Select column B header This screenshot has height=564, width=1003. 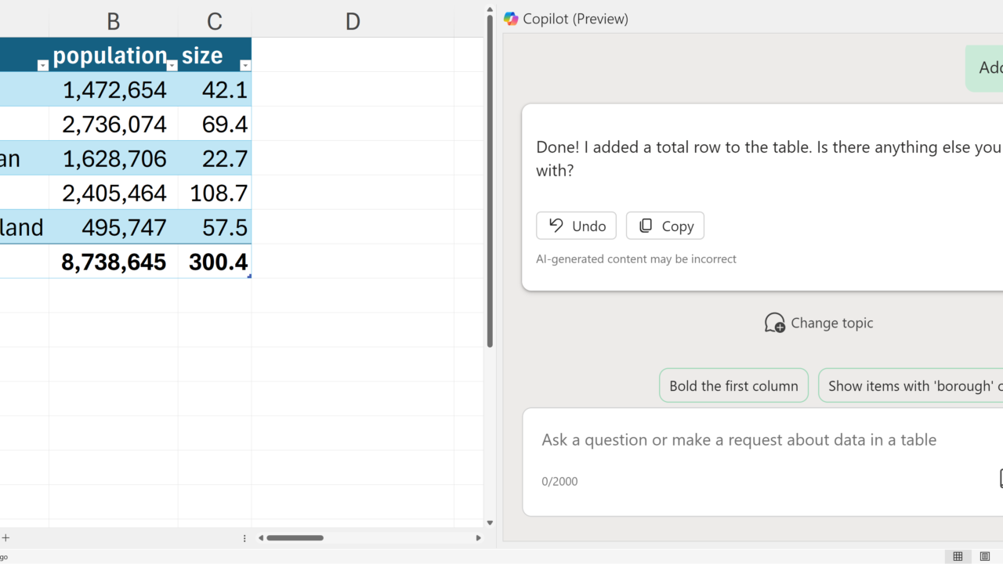click(113, 21)
